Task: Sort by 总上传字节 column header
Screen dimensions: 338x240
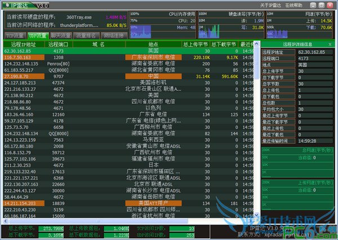Action: tap(194, 43)
